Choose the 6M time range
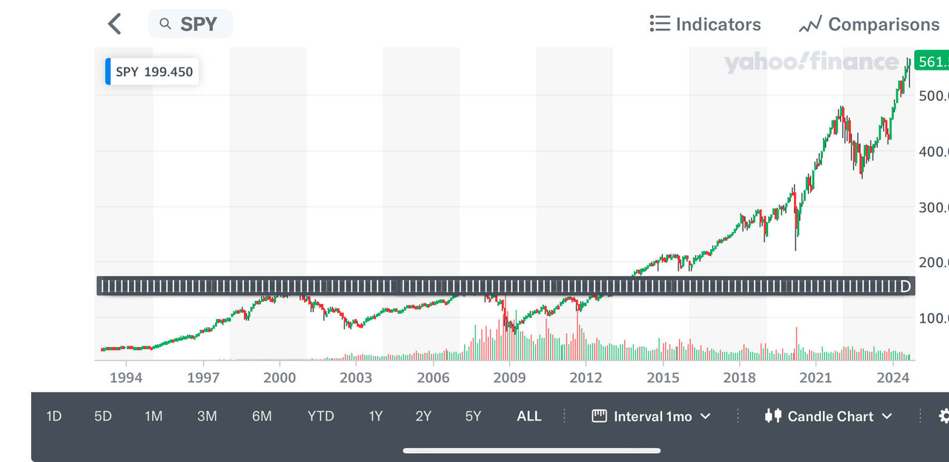Image resolution: width=949 pixels, height=462 pixels. coord(262,416)
